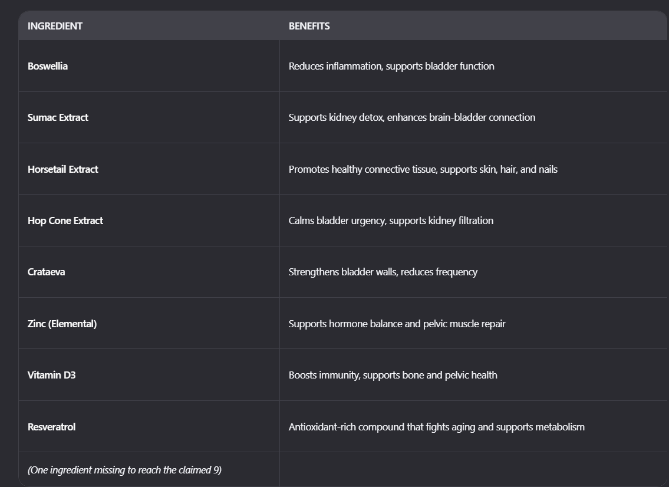This screenshot has height=487, width=669.
Task: Click the Hop Cone Extract cell
Action: tap(65, 221)
